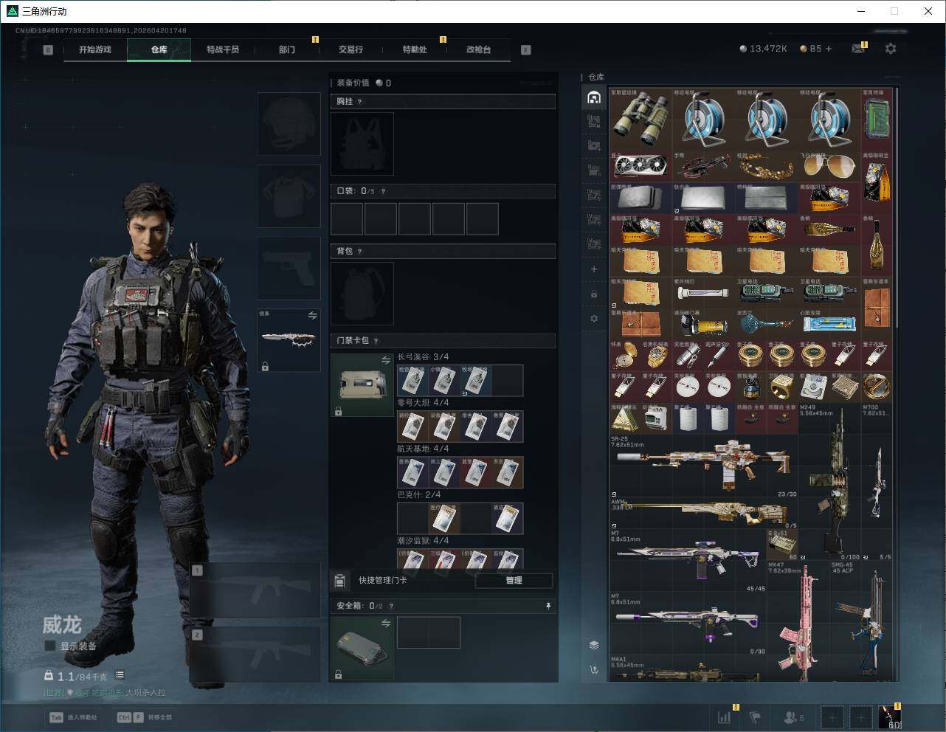Toggle the 显示装备 checkbox
This screenshot has width=946, height=732.
[50, 646]
